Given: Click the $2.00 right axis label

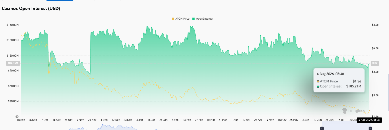Looking at the screenshot, I should pos(375,95).
